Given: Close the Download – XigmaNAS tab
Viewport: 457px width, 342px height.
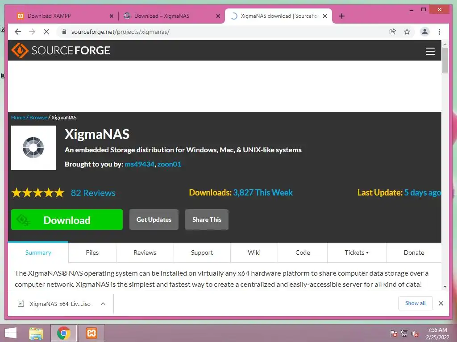Looking at the screenshot, I should pos(218,16).
